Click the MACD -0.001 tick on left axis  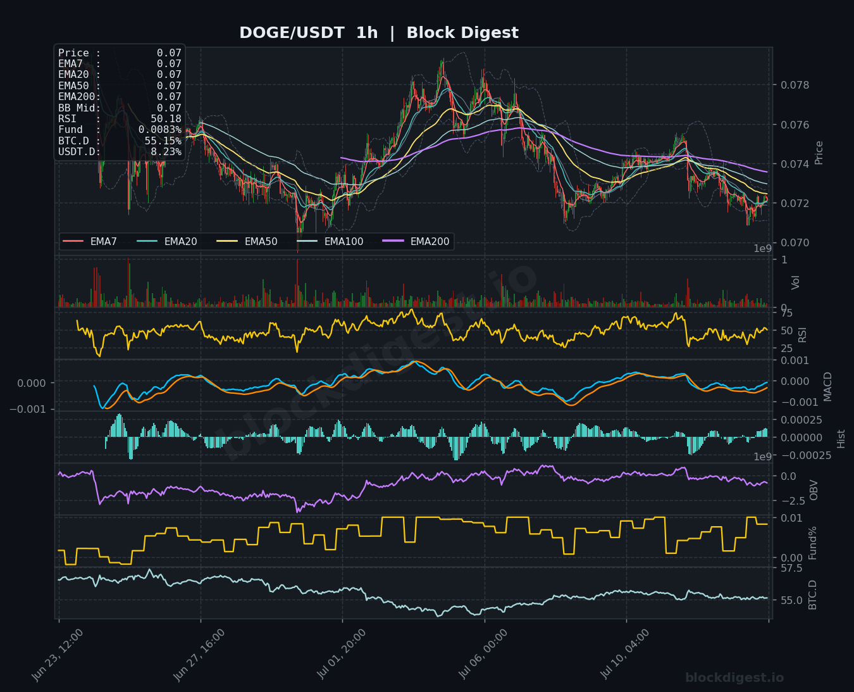(27, 409)
